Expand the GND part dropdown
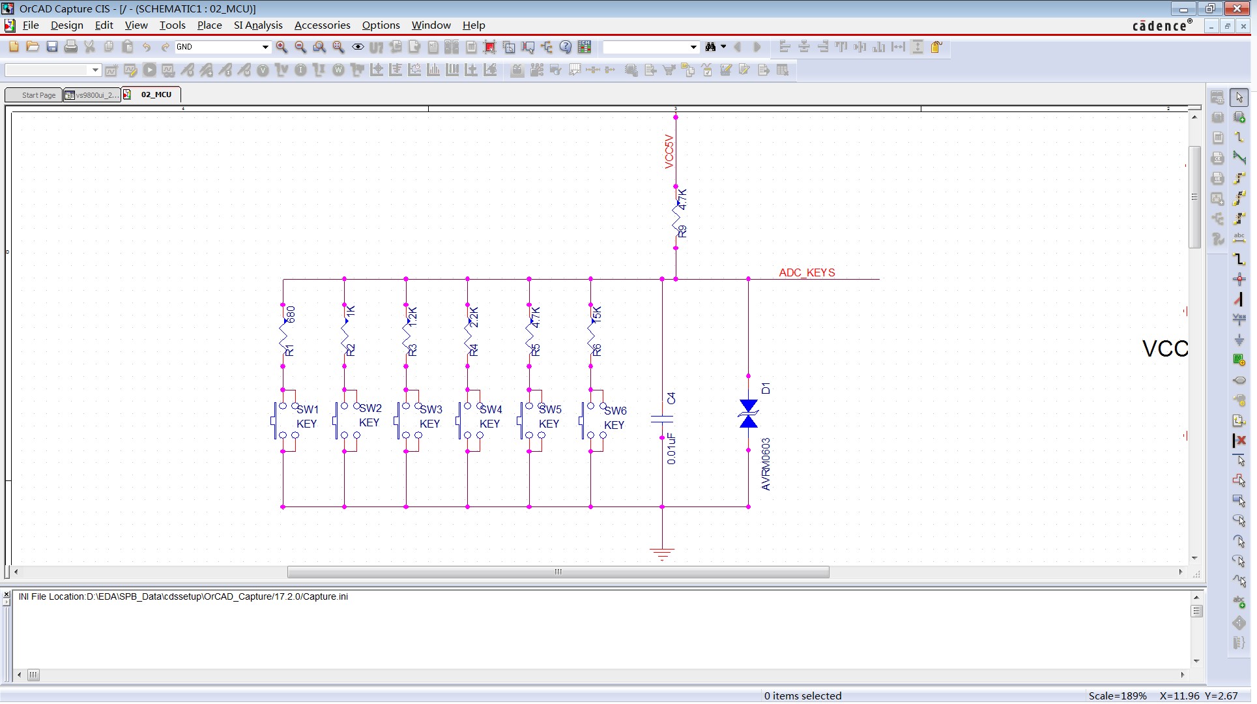 click(x=265, y=47)
